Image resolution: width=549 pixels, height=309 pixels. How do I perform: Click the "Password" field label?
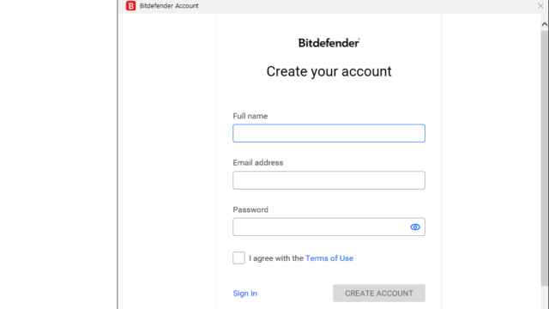(x=250, y=209)
